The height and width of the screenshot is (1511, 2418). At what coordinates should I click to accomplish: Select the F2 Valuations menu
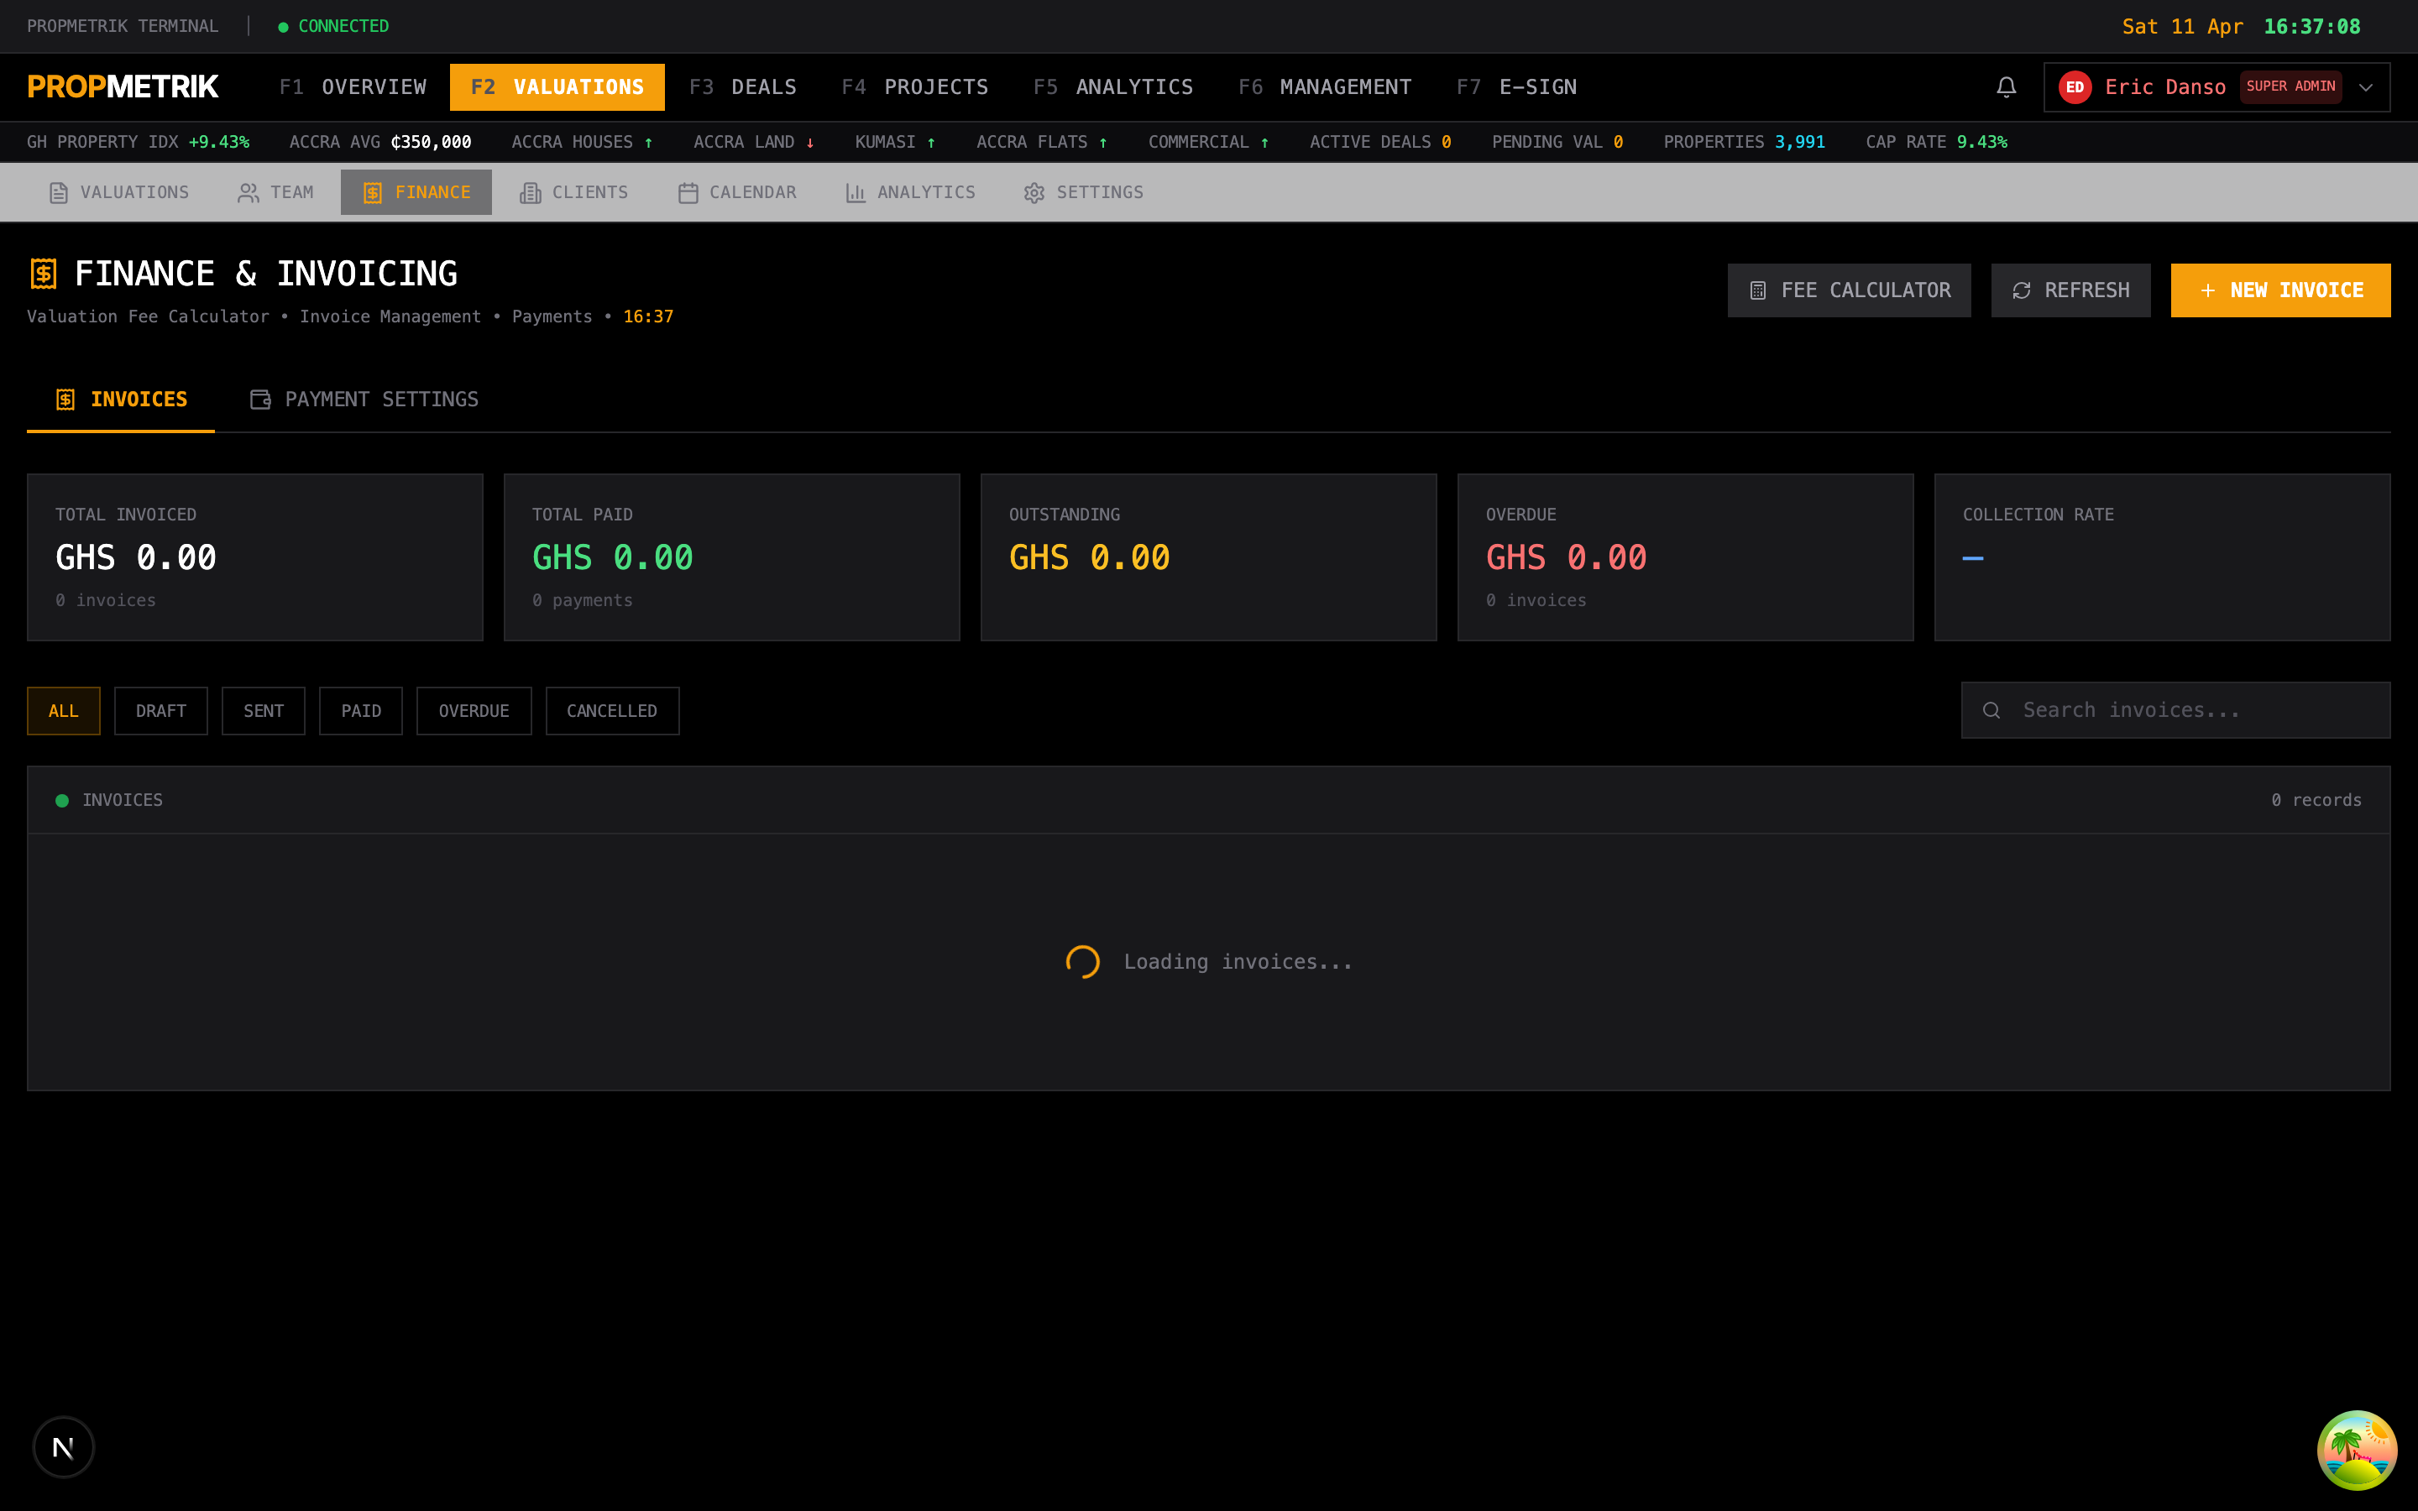point(557,87)
